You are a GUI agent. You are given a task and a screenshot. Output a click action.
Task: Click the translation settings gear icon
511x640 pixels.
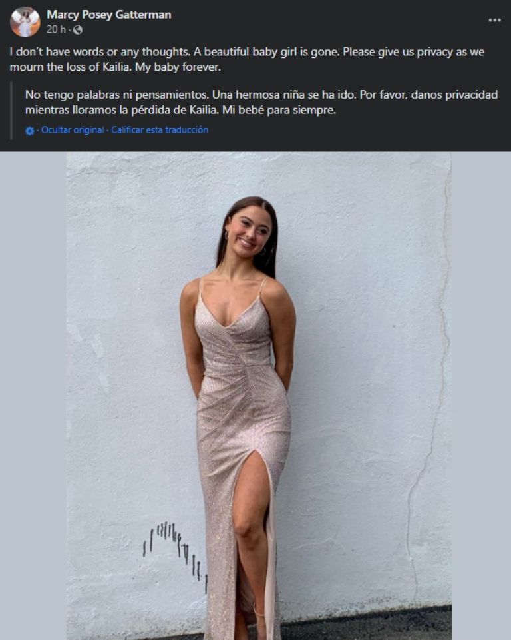(30, 131)
